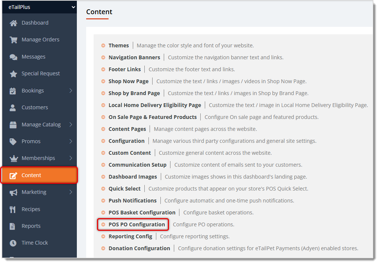This screenshot has width=379, height=264.
Task: Click the bullet icon beside Navigation Banners
Action: [103, 57]
